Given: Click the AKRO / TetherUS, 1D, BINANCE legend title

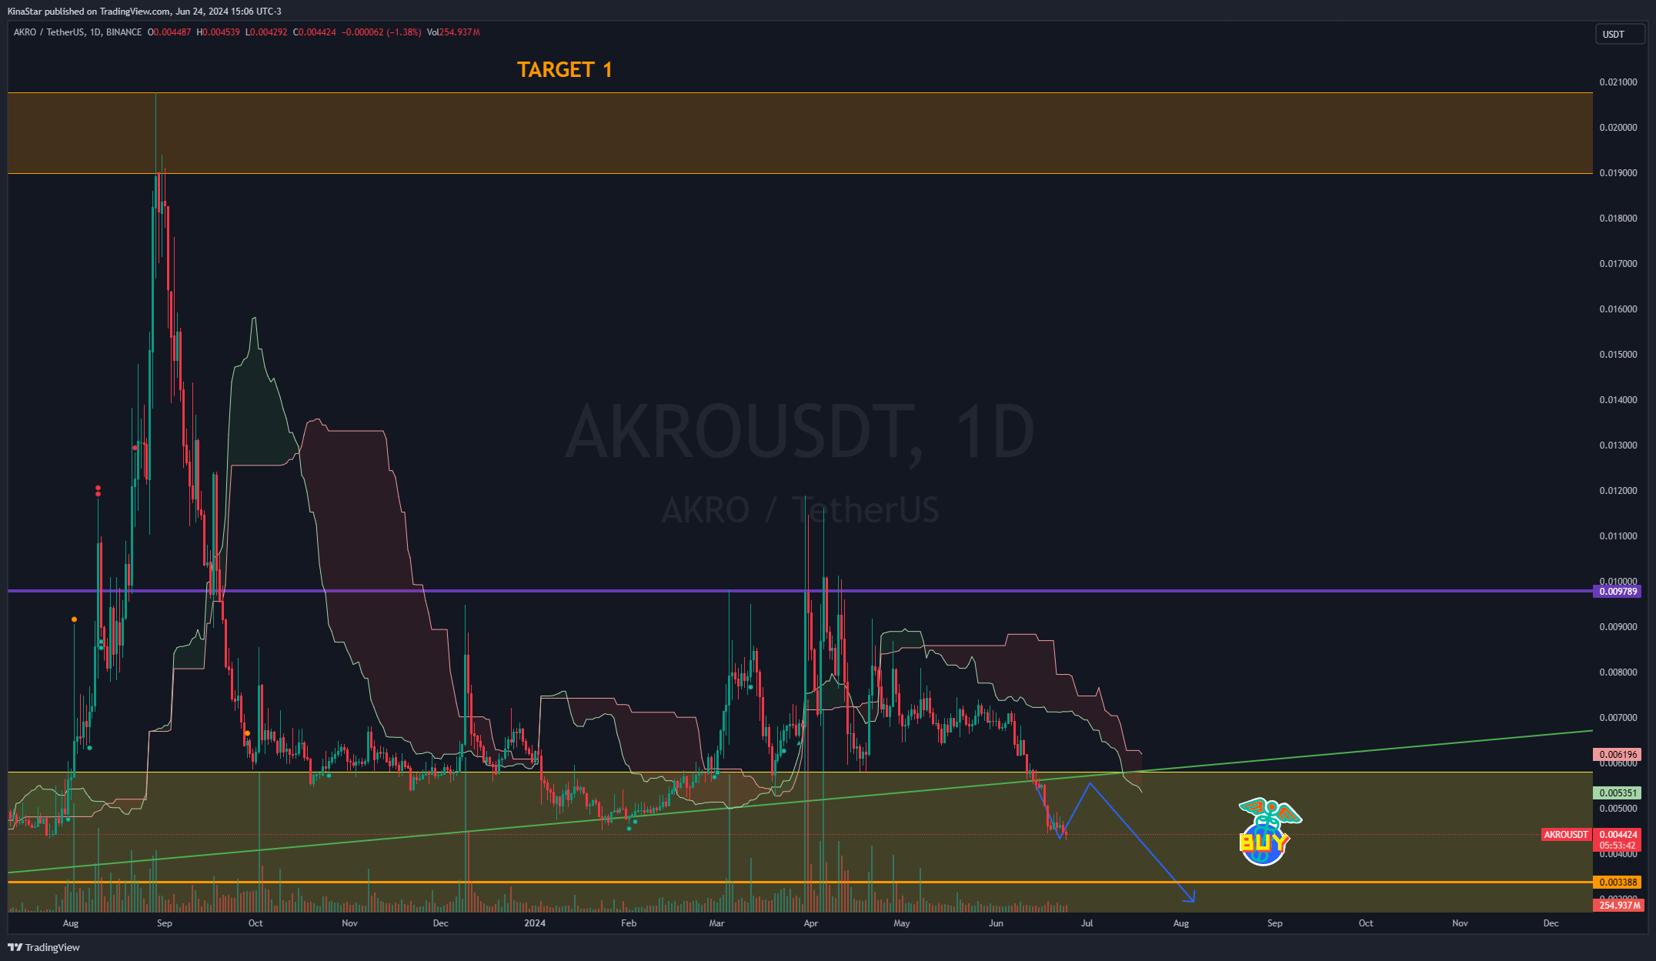Looking at the screenshot, I should (78, 32).
